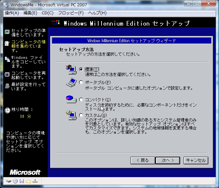The image size is (219, 188).
Task: Click the disk pie-chart icon beside コンパクト
Action: pyautogui.click(x=71, y=99)
